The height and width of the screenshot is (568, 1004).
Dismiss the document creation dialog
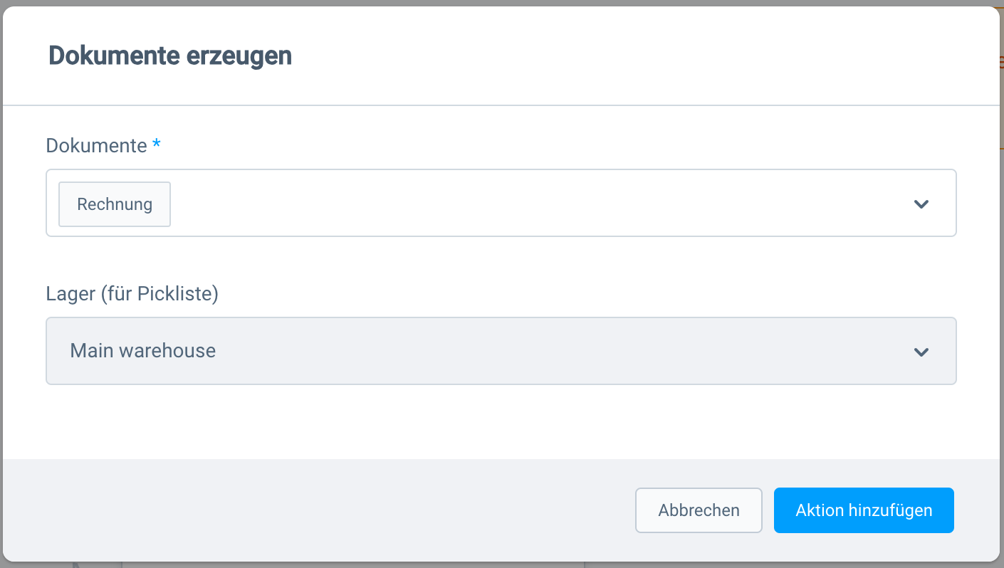click(699, 510)
